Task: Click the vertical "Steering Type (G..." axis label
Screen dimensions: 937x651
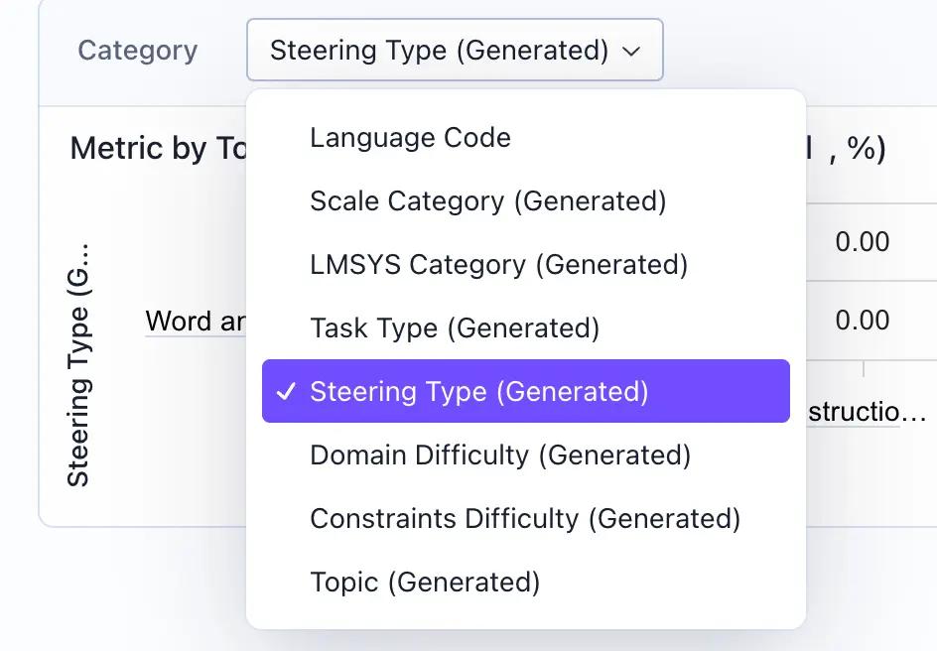Action: 78,363
